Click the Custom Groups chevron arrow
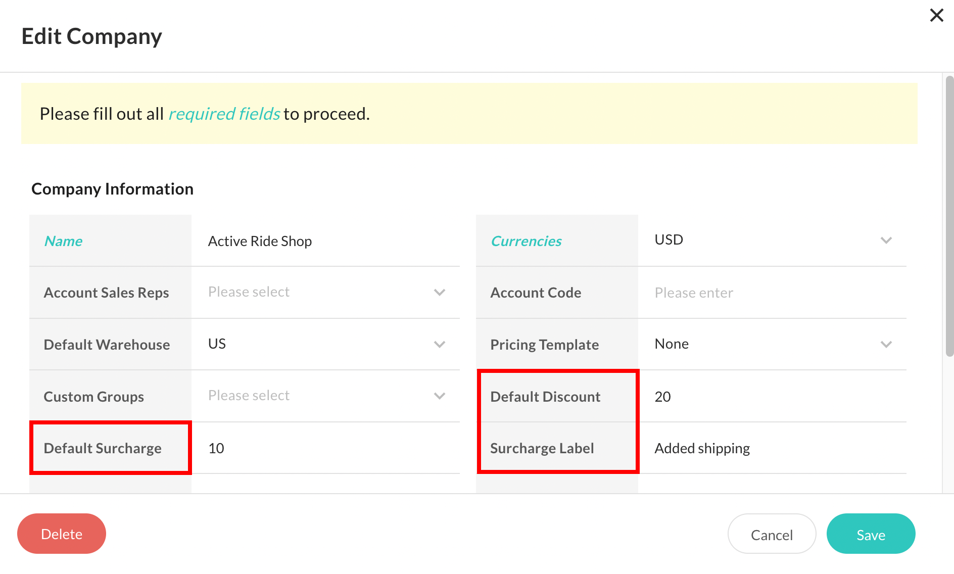 tap(439, 396)
